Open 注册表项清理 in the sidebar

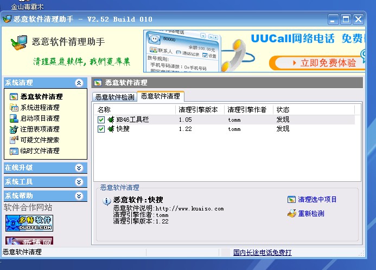[x=40, y=129]
